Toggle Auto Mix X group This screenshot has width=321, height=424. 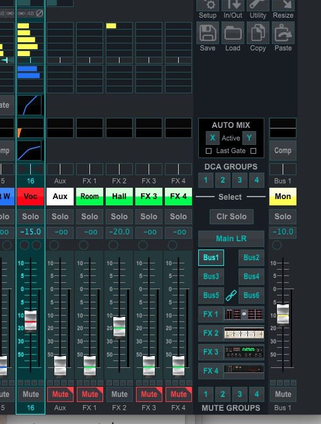(x=213, y=138)
